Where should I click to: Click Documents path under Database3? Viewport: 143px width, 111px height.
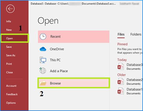133,69
